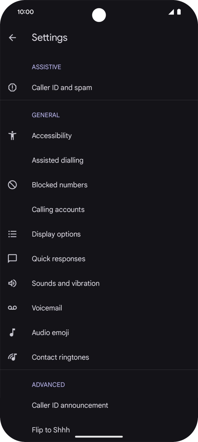Tap the navigation gesture handle

tap(99, 437)
